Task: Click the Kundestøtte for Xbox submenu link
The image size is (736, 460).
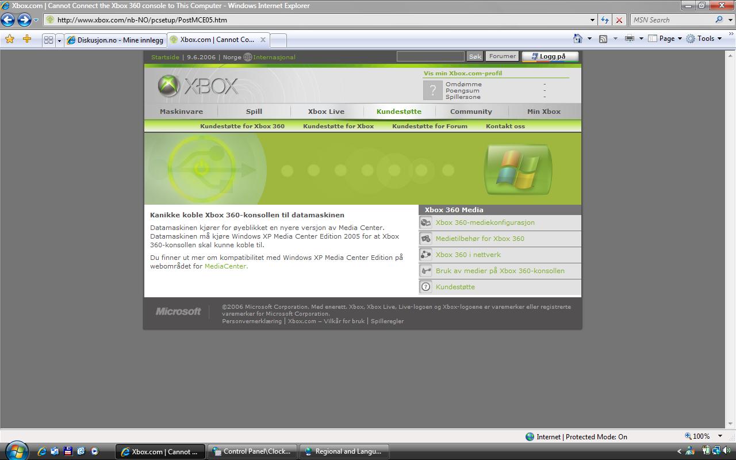Action: 338,126
